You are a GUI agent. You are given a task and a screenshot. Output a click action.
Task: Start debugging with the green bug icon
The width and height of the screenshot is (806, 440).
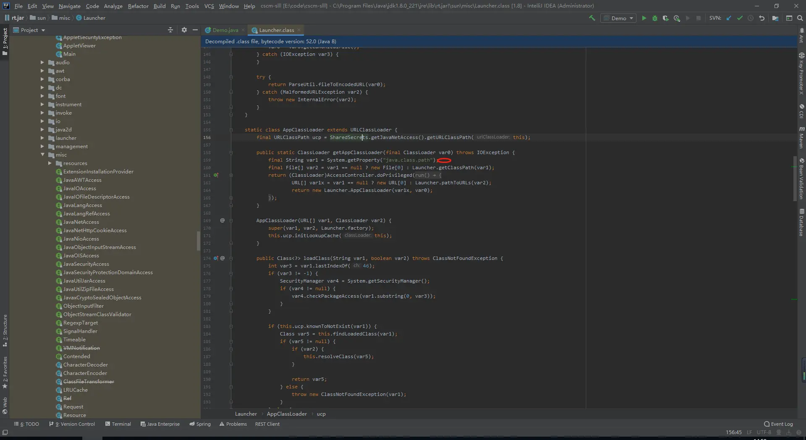coord(654,18)
